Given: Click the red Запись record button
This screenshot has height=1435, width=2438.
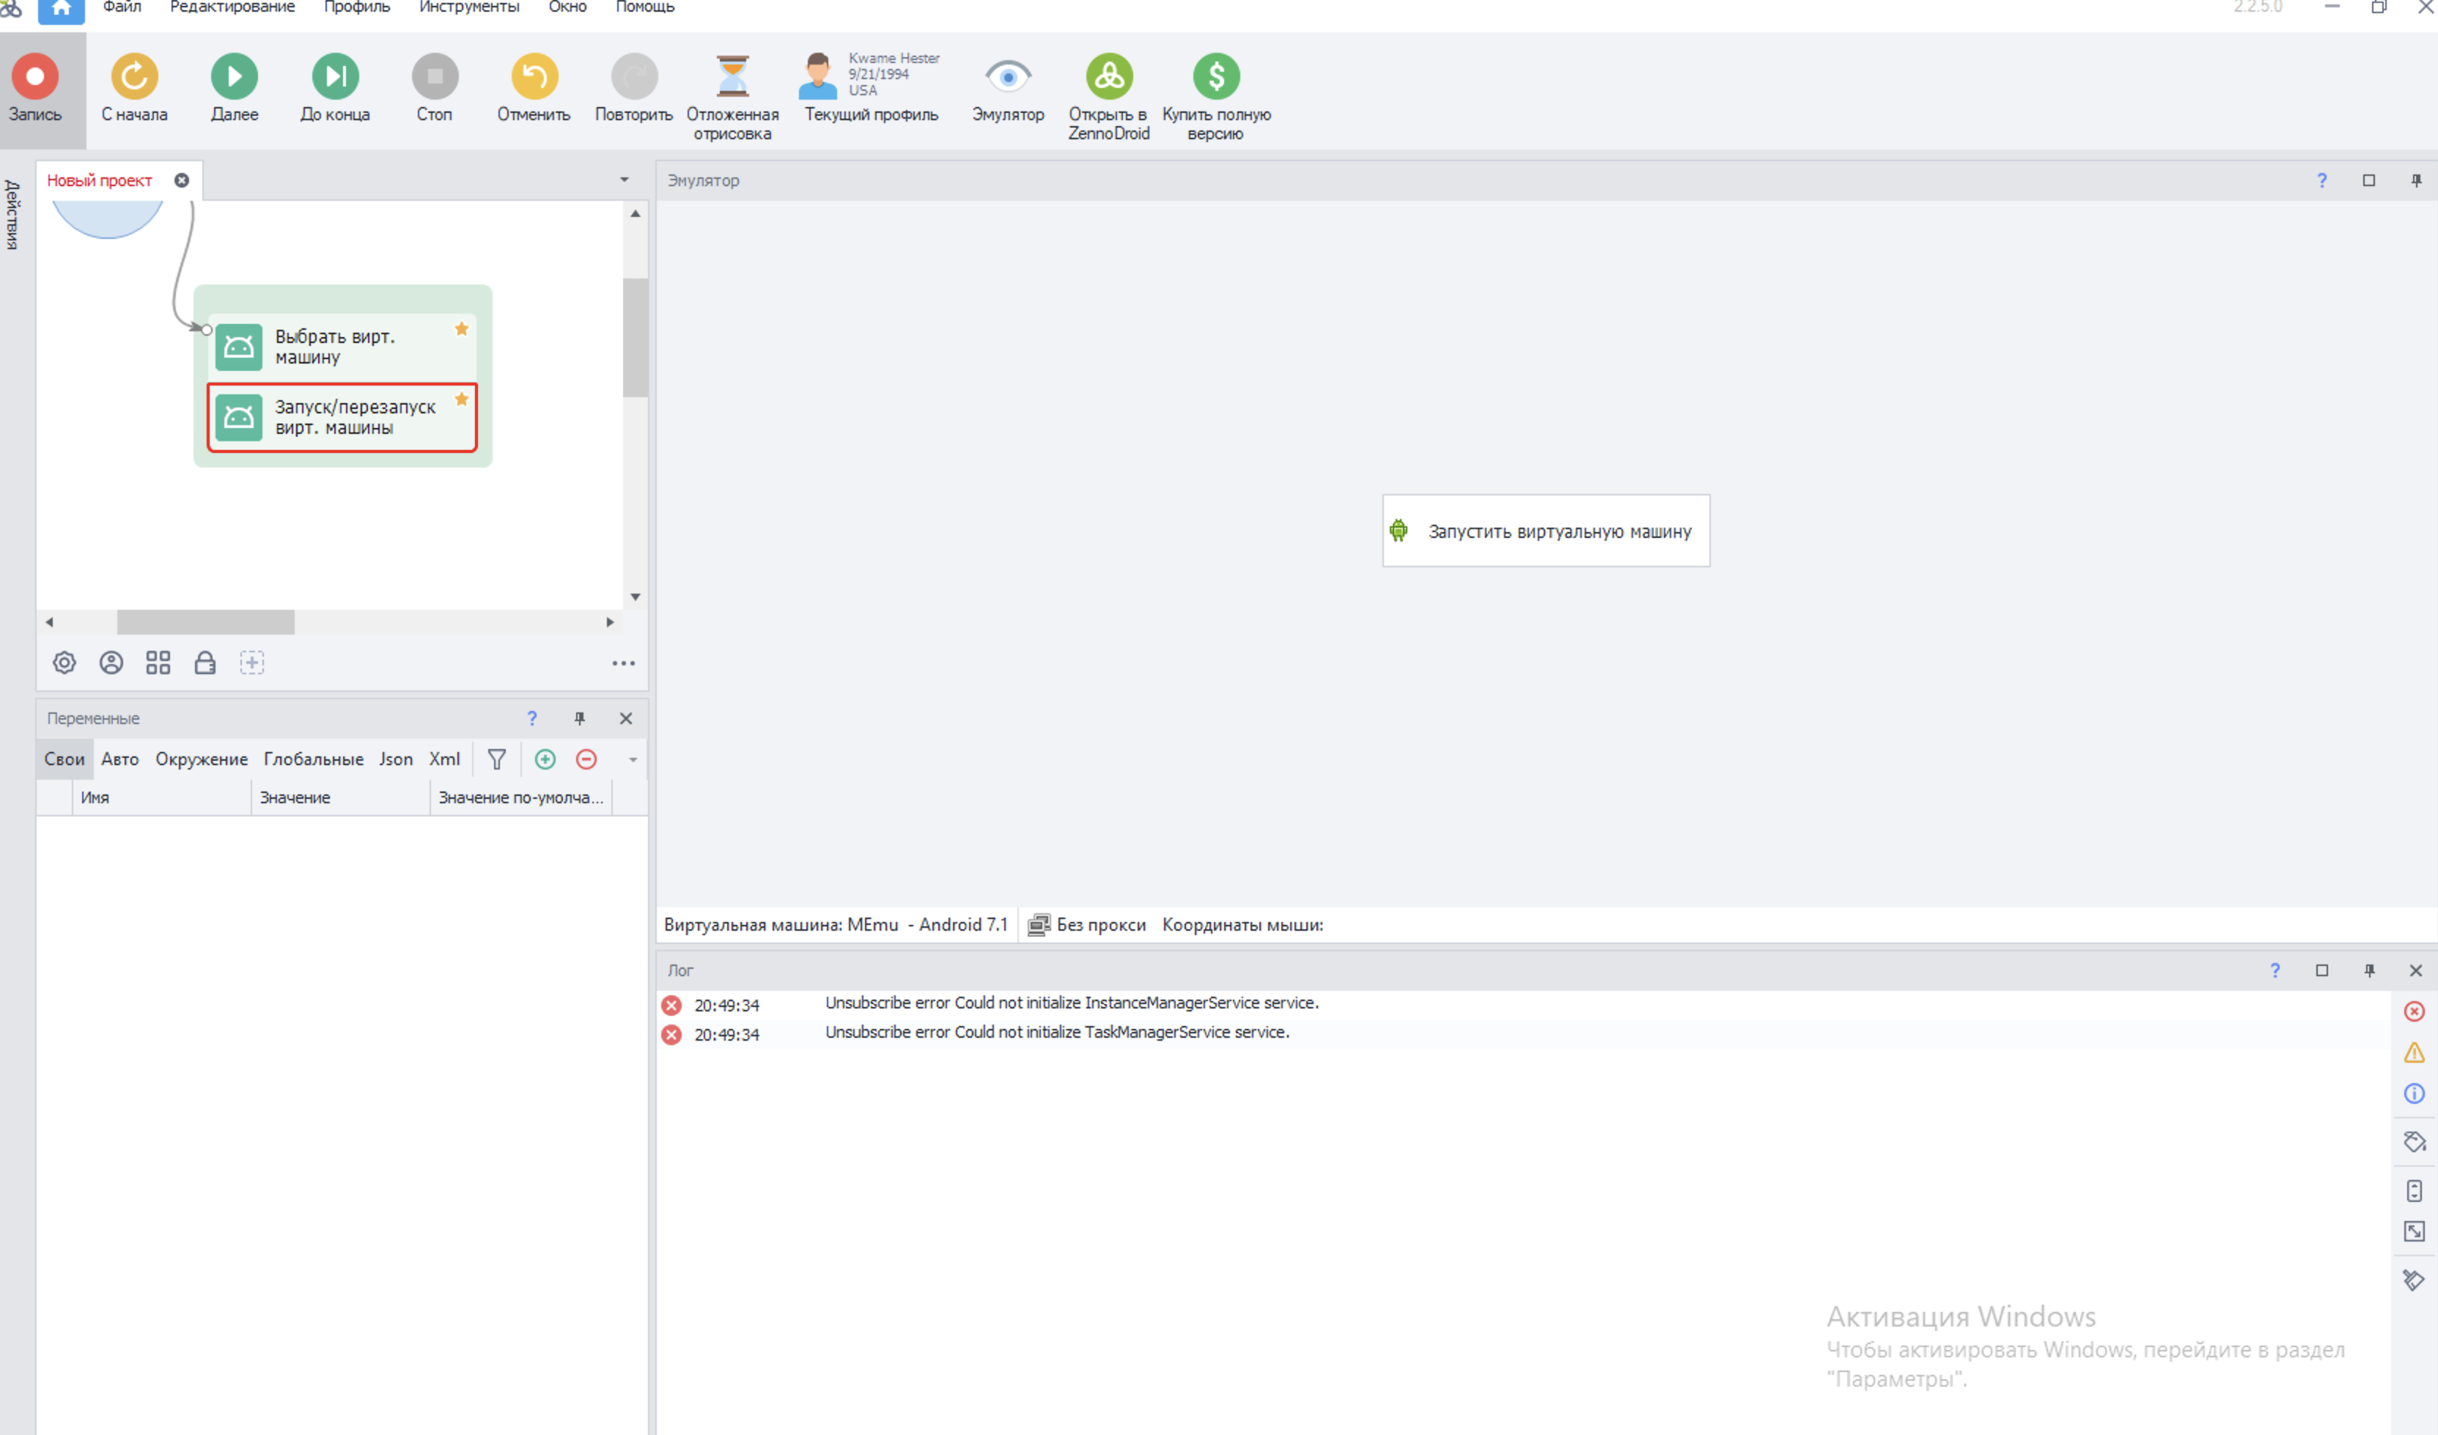Looking at the screenshot, I should click(x=35, y=76).
